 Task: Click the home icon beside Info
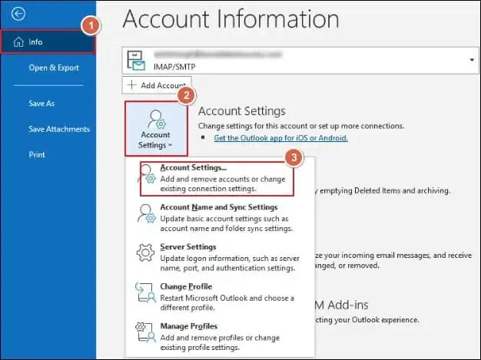tap(18, 42)
